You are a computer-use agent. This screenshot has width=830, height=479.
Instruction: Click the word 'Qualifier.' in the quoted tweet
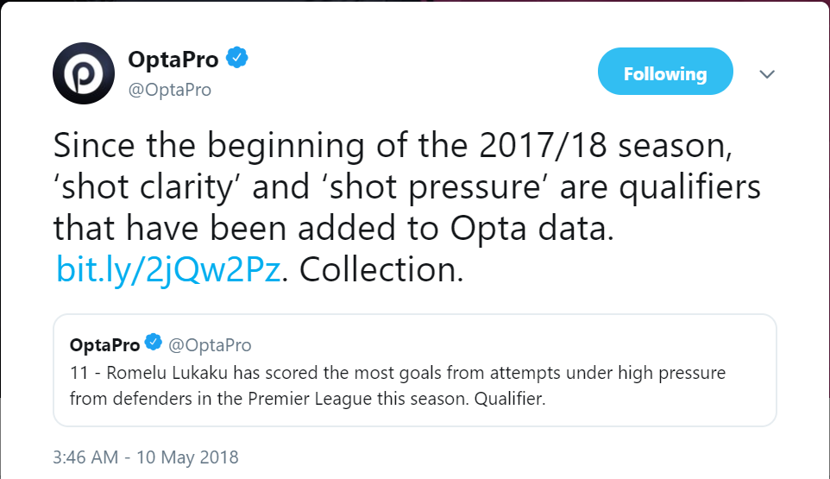click(x=510, y=399)
